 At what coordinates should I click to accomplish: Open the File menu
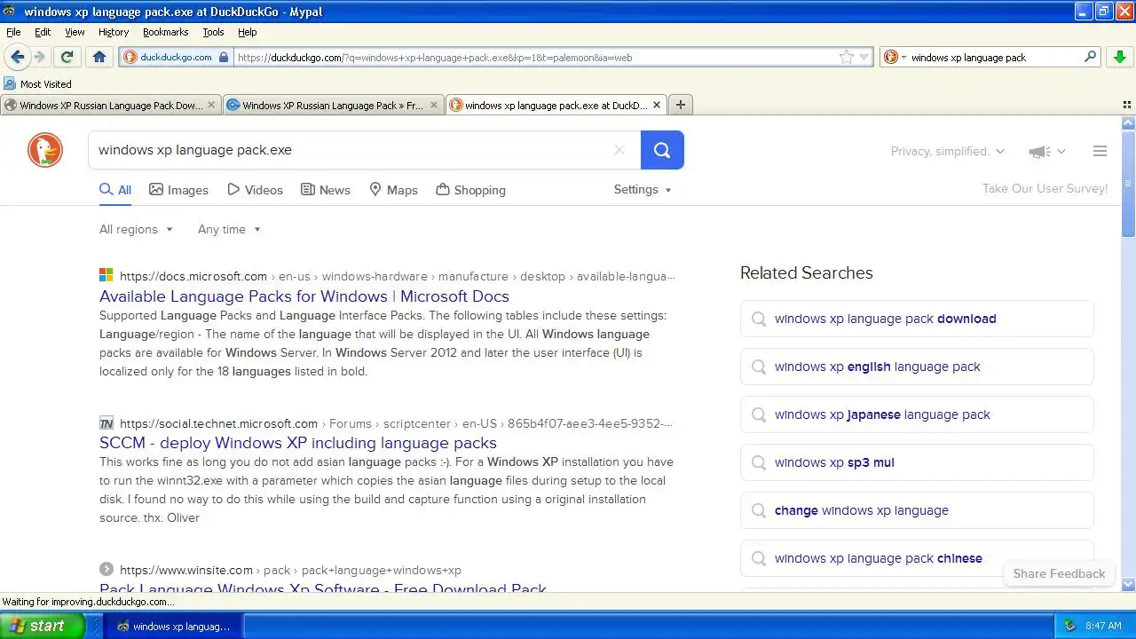[x=13, y=32]
